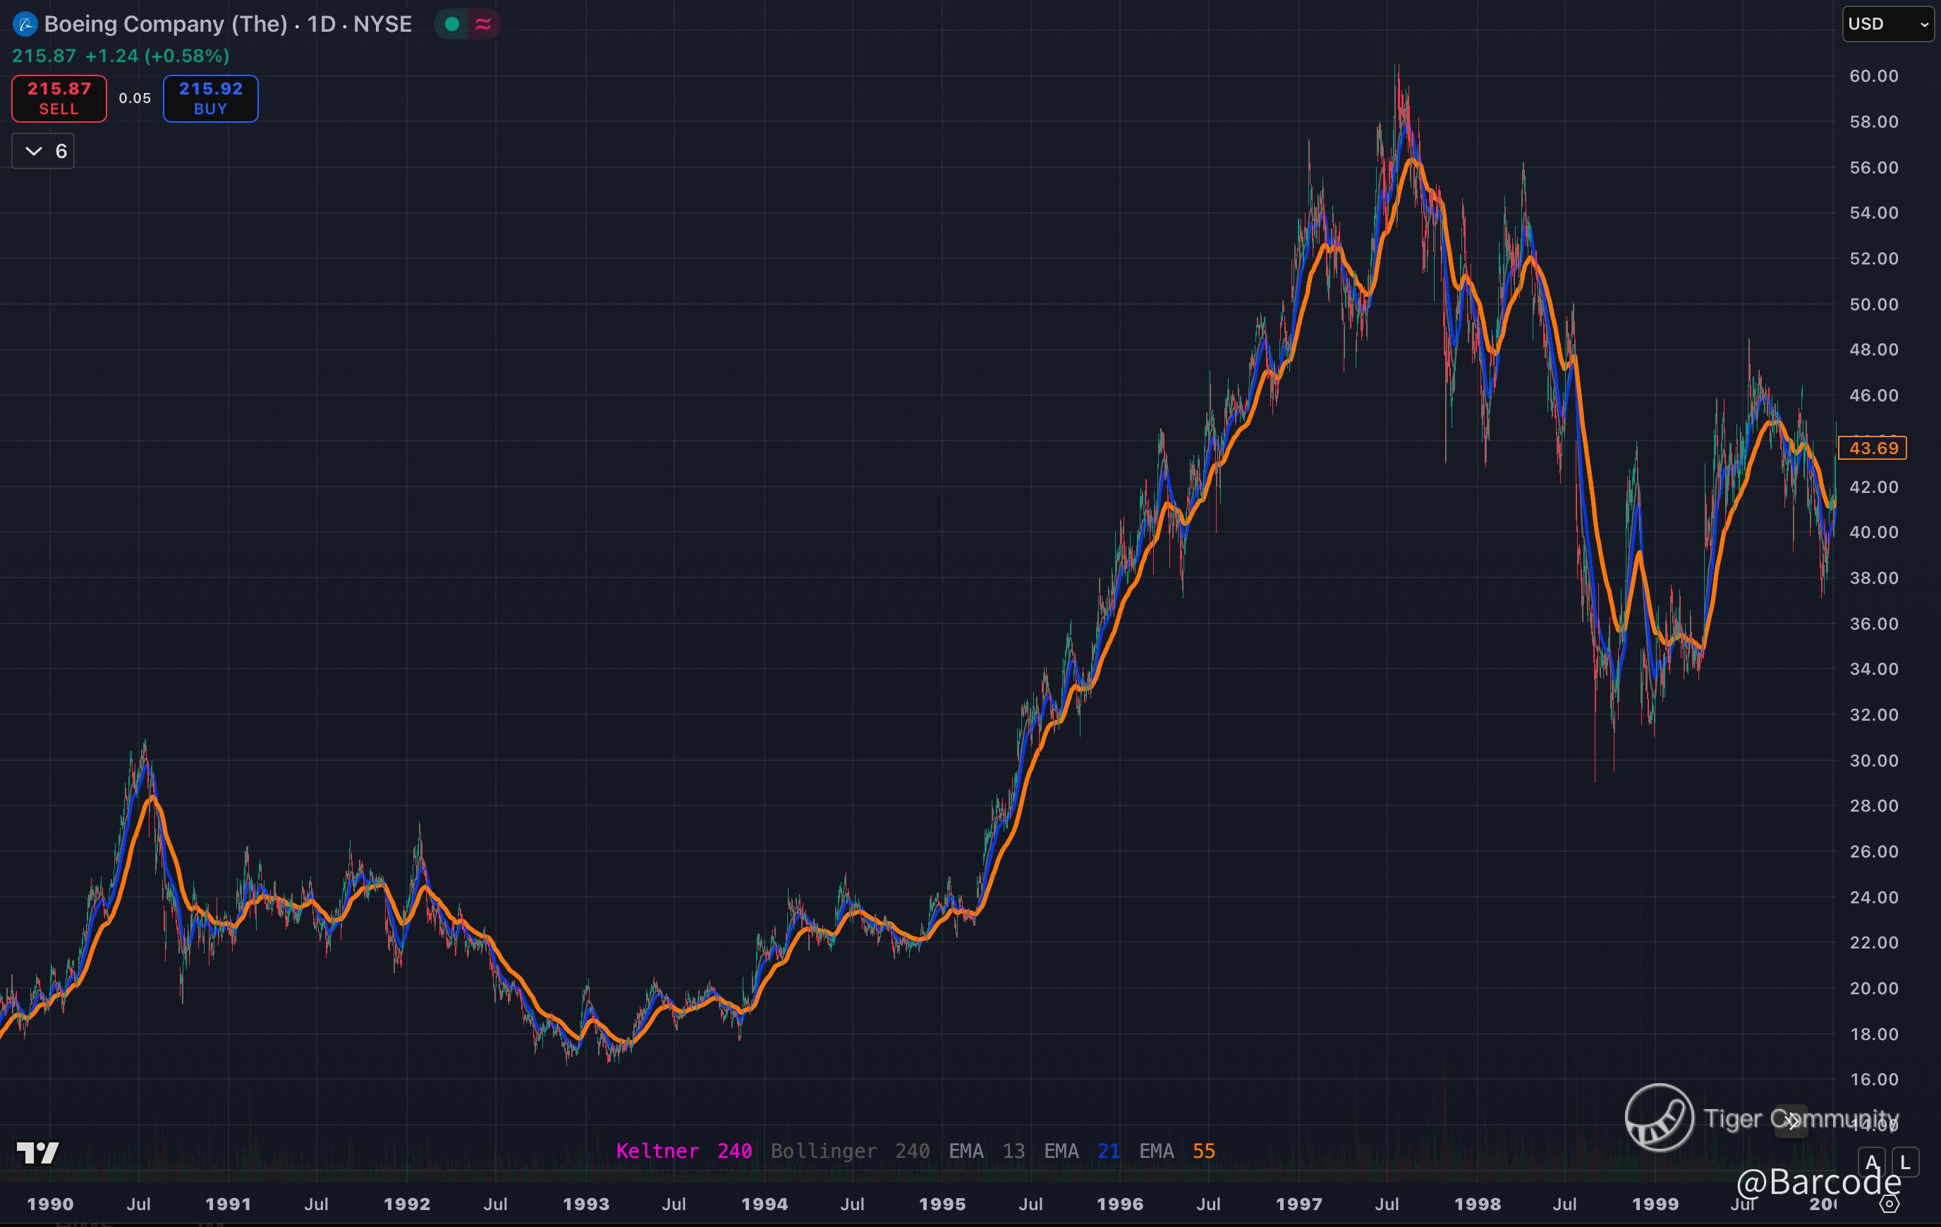Click the Bollinger 240 indicator label

pos(850,1150)
